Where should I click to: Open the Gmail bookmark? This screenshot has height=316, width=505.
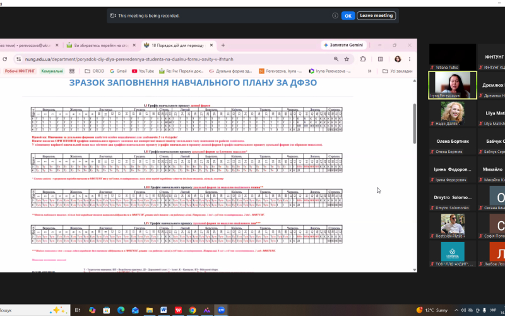pos(118,71)
